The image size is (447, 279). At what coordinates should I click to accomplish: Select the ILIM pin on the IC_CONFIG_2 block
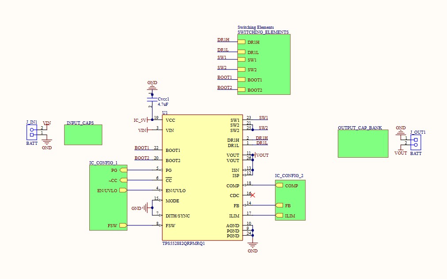279,216
